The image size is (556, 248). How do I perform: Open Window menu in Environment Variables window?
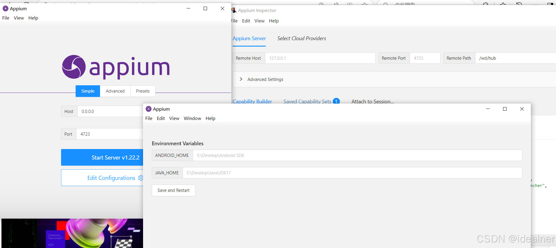point(193,118)
